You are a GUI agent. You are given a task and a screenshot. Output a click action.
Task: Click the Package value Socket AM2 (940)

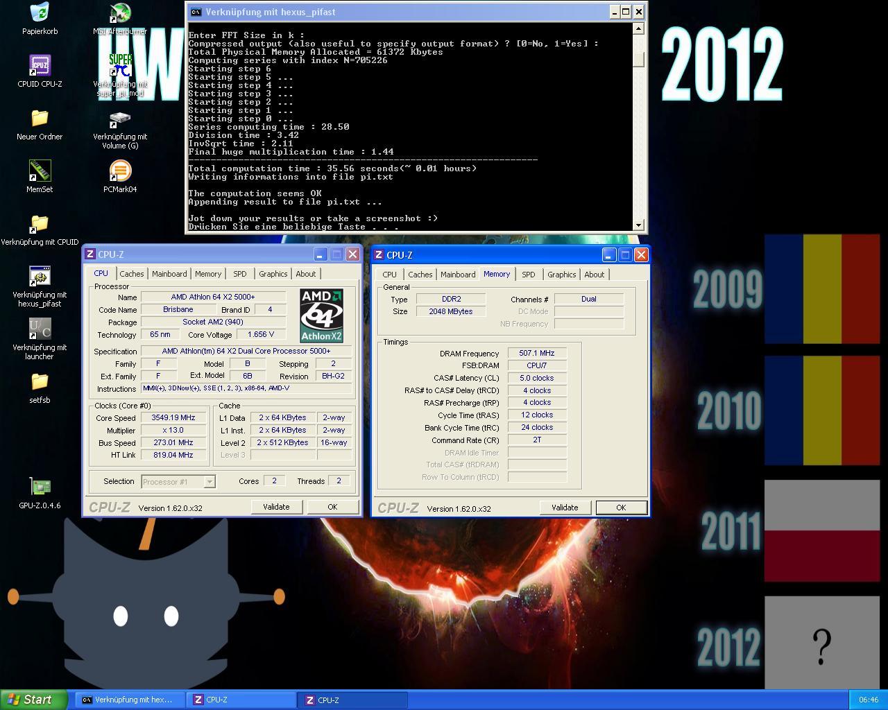tap(213, 322)
